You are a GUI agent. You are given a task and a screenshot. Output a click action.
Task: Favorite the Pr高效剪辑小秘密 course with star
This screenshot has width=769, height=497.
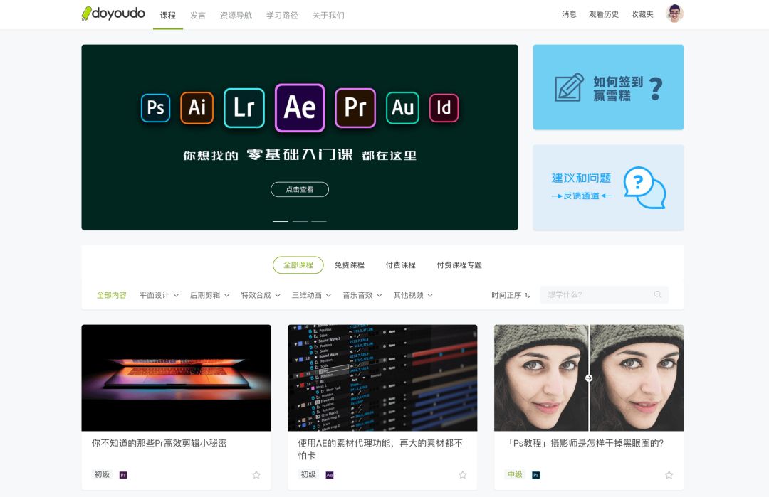[256, 474]
